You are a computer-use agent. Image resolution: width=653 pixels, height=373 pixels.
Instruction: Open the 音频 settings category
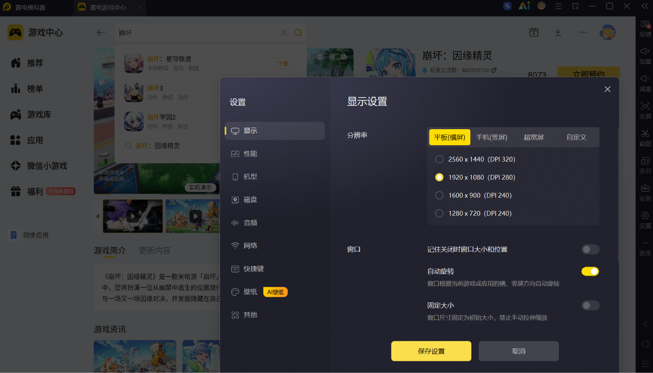pyautogui.click(x=275, y=223)
